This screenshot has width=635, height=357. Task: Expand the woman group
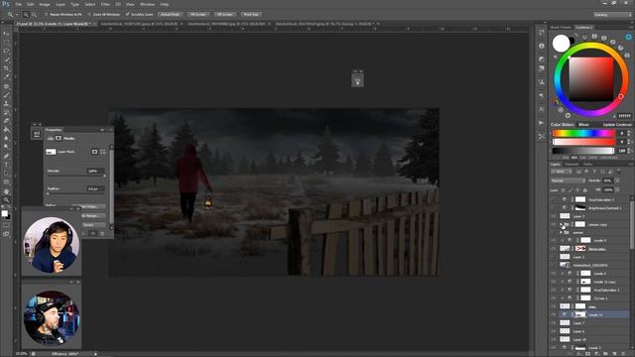tap(562, 233)
